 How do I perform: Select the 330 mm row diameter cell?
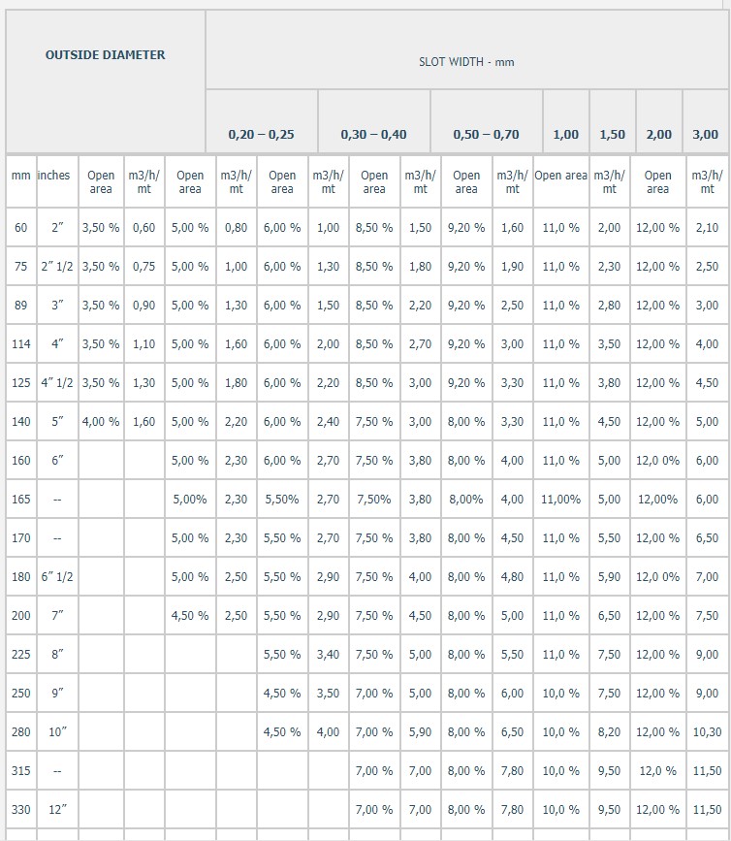pos(21,809)
